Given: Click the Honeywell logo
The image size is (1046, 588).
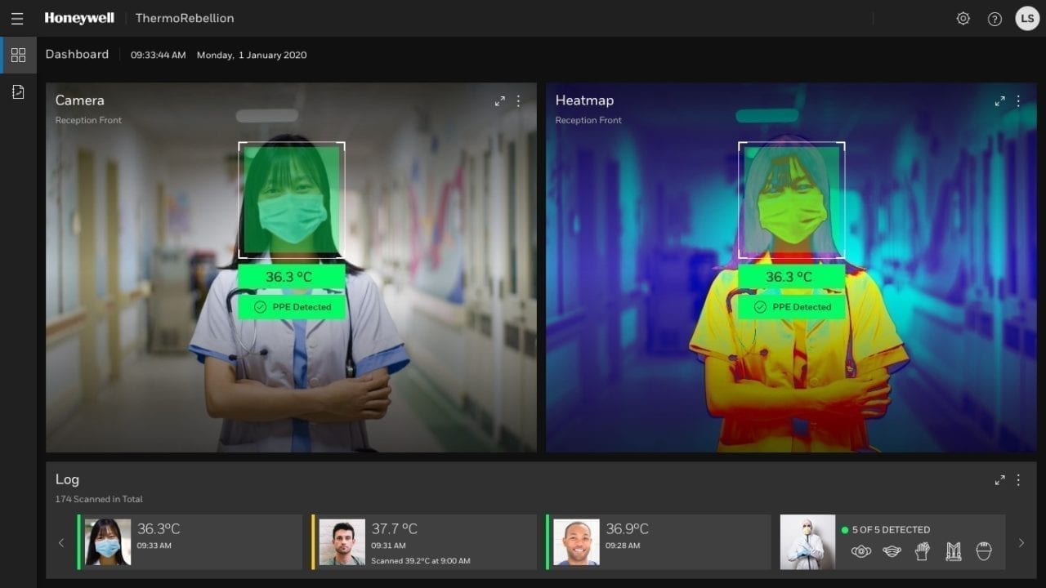Looking at the screenshot, I should pos(78,18).
